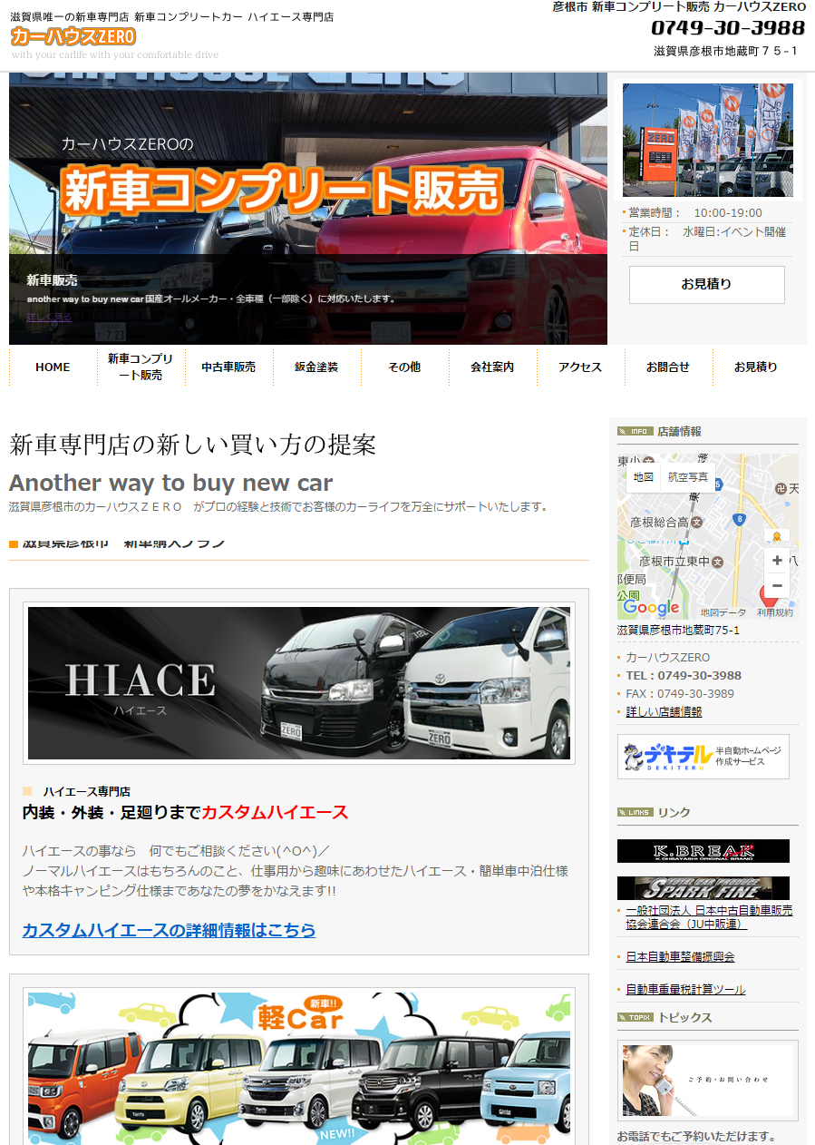Screen dimensions: 815x1145
Task: Click the store flags photo thumbnail
Action: pos(707,140)
